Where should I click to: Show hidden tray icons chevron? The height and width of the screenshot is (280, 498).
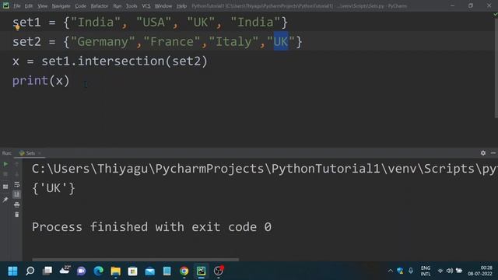coord(391,271)
